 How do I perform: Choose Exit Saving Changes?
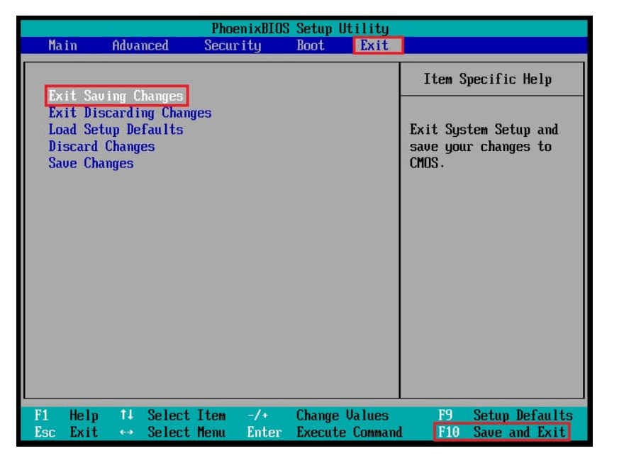tap(116, 96)
